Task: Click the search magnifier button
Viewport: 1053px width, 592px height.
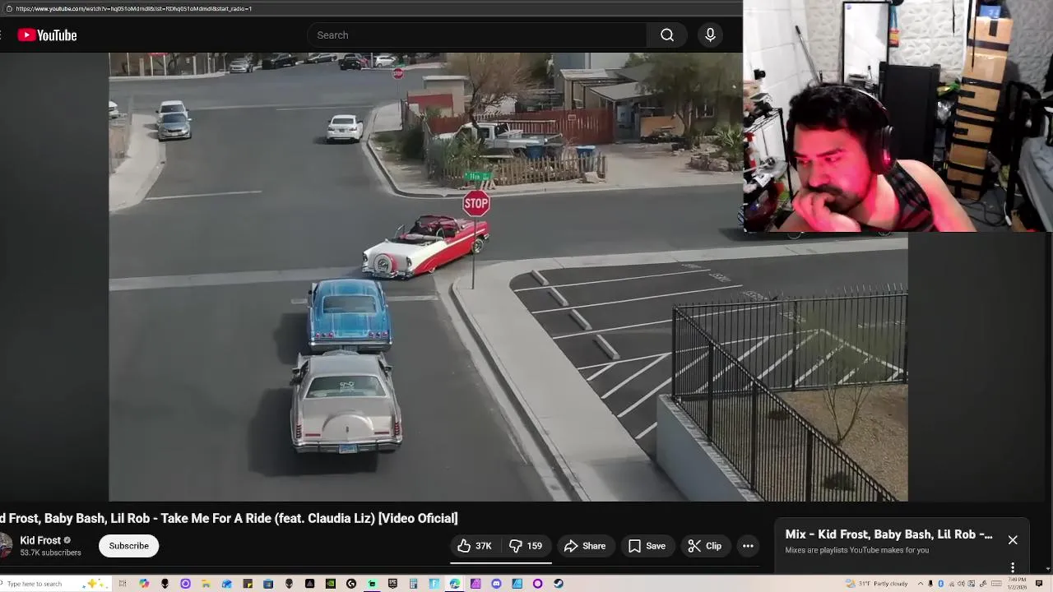Action: pyautogui.click(x=667, y=35)
